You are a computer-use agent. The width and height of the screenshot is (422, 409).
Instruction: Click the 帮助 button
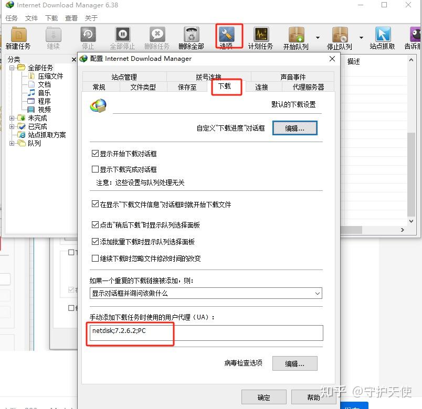point(313,397)
